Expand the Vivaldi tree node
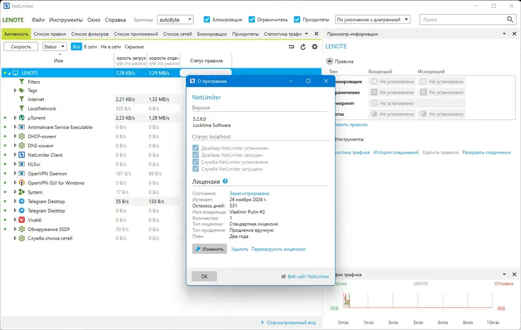The width and height of the screenshot is (521, 330). click(15, 220)
